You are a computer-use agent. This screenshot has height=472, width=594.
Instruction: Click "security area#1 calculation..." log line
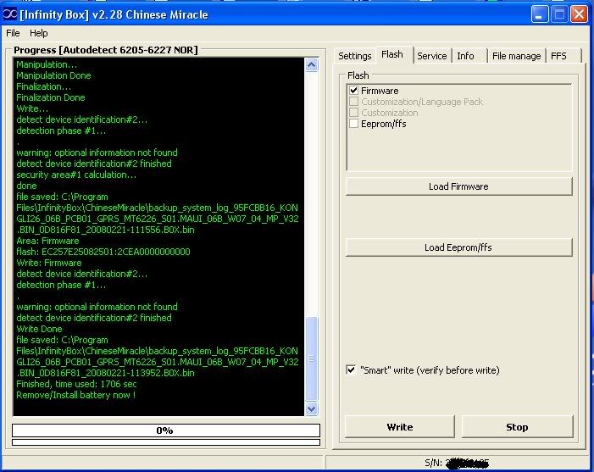tap(76, 175)
